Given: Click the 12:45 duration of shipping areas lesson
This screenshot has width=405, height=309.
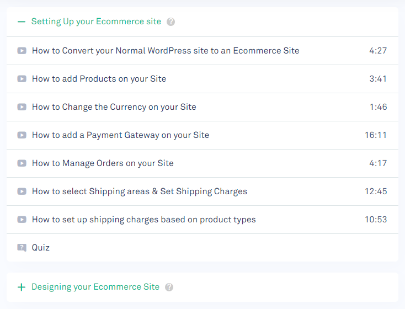Looking at the screenshot, I should (376, 191).
